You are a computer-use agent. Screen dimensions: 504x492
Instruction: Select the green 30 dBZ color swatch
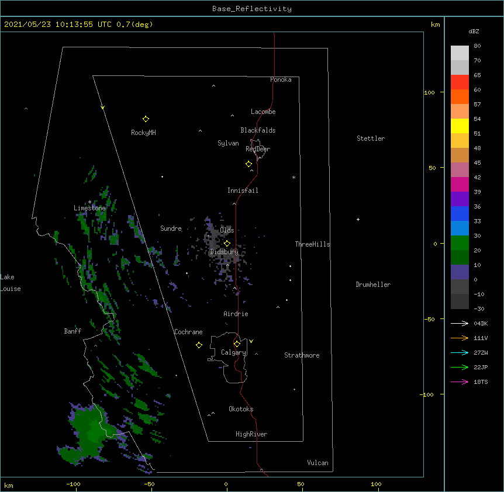point(460,243)
